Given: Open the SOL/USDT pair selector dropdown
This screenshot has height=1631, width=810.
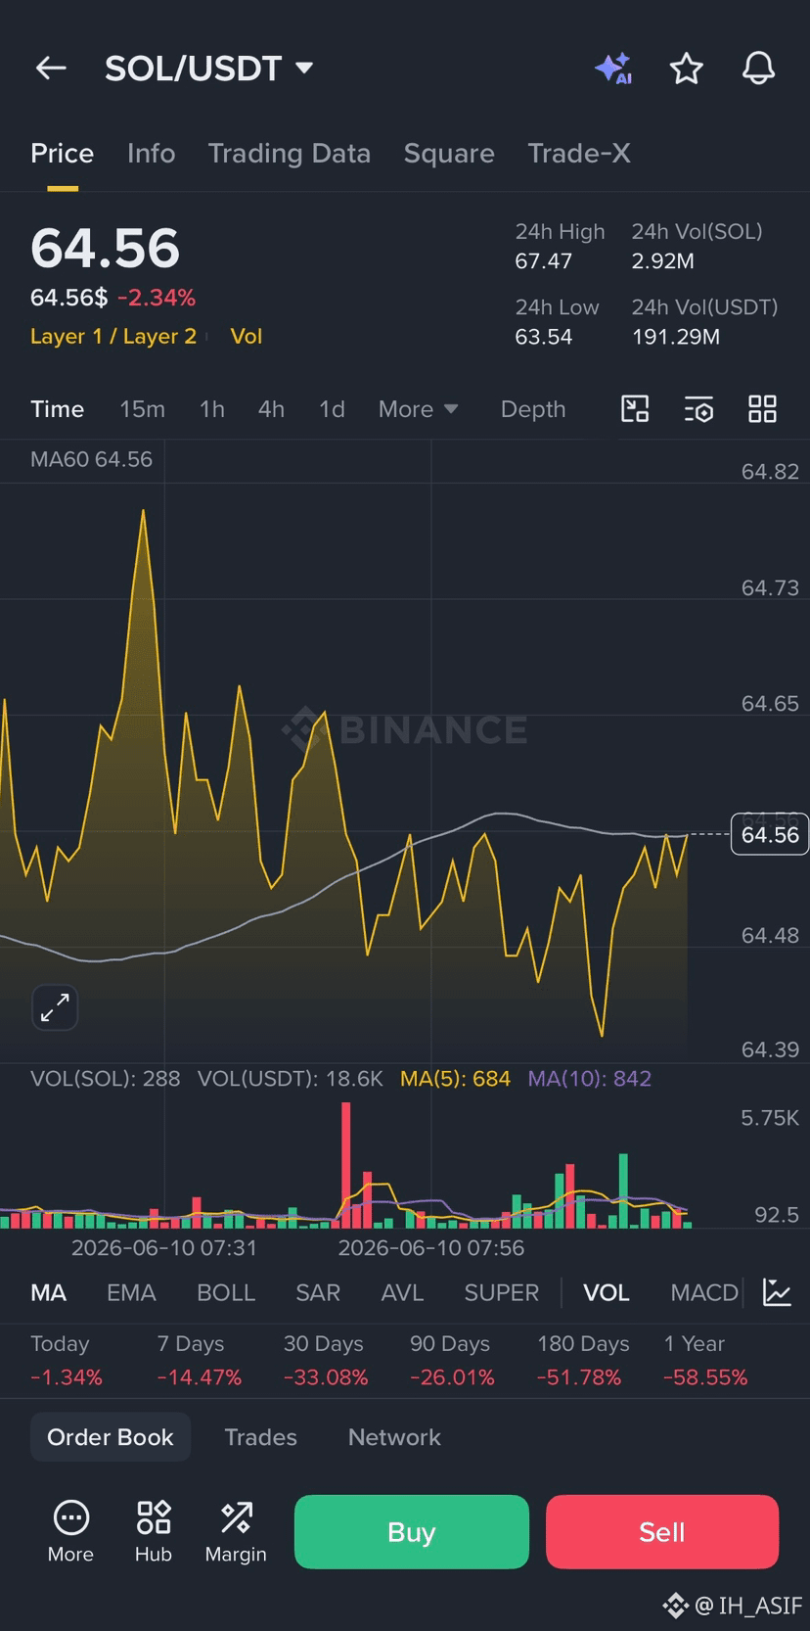Looking at the screenshot, I should [x=208, y=68].
